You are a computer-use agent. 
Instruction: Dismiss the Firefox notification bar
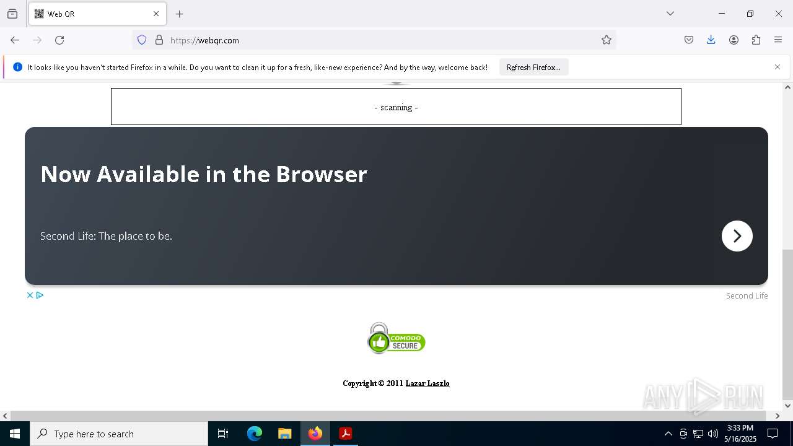click(x=778, y=67)
